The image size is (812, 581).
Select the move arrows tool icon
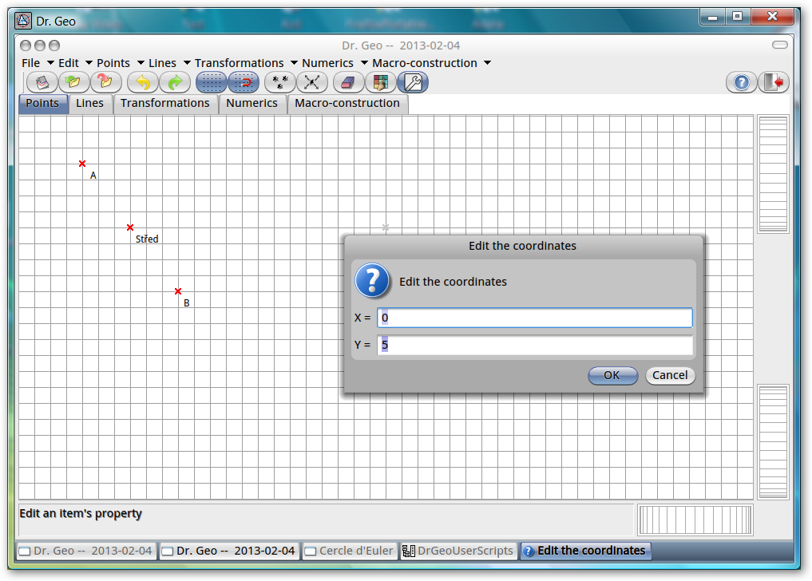pos(311,82)
